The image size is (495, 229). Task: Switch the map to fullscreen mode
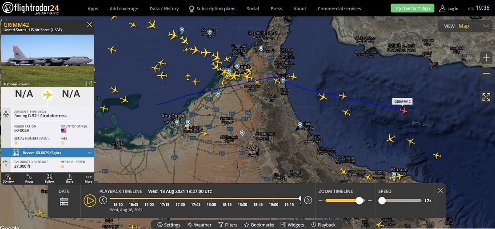[x=486, y=97]
